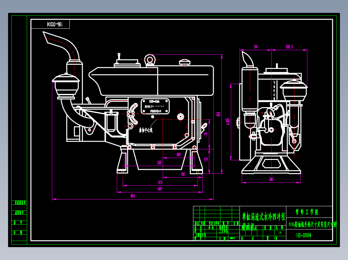Select the 常州工学院 title block text
348x260 pixels.
[307, 212]
